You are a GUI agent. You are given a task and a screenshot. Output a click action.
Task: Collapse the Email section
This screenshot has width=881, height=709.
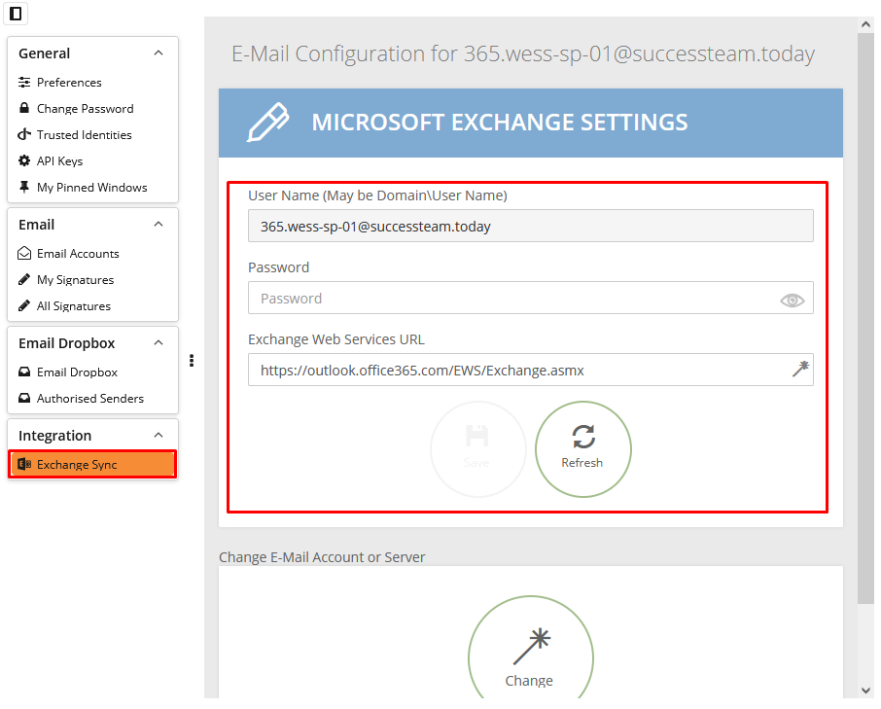(159, 225)
